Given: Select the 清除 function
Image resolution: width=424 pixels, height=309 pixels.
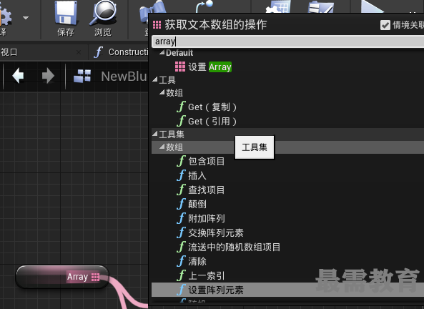Looking at the screenshot, I should pyautogui.click(x=192, y=261).
